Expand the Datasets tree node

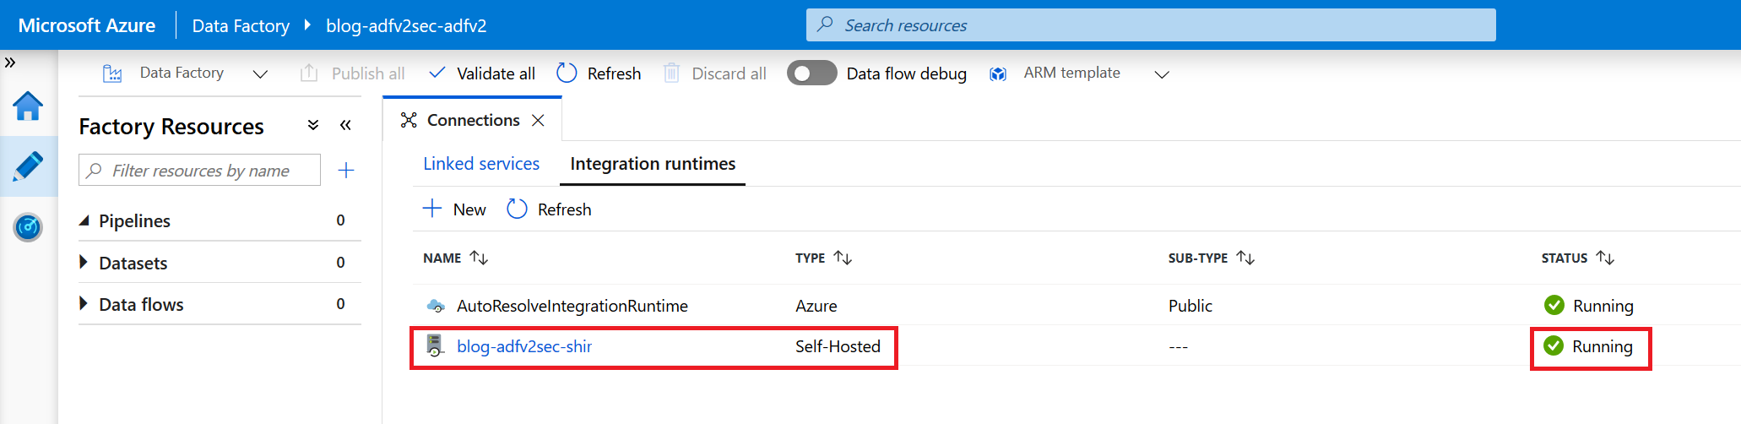(x=84, y=263)
